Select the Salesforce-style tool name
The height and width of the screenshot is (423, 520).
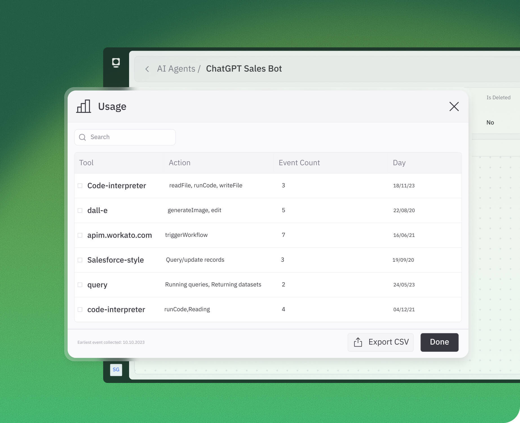[116, 260]
